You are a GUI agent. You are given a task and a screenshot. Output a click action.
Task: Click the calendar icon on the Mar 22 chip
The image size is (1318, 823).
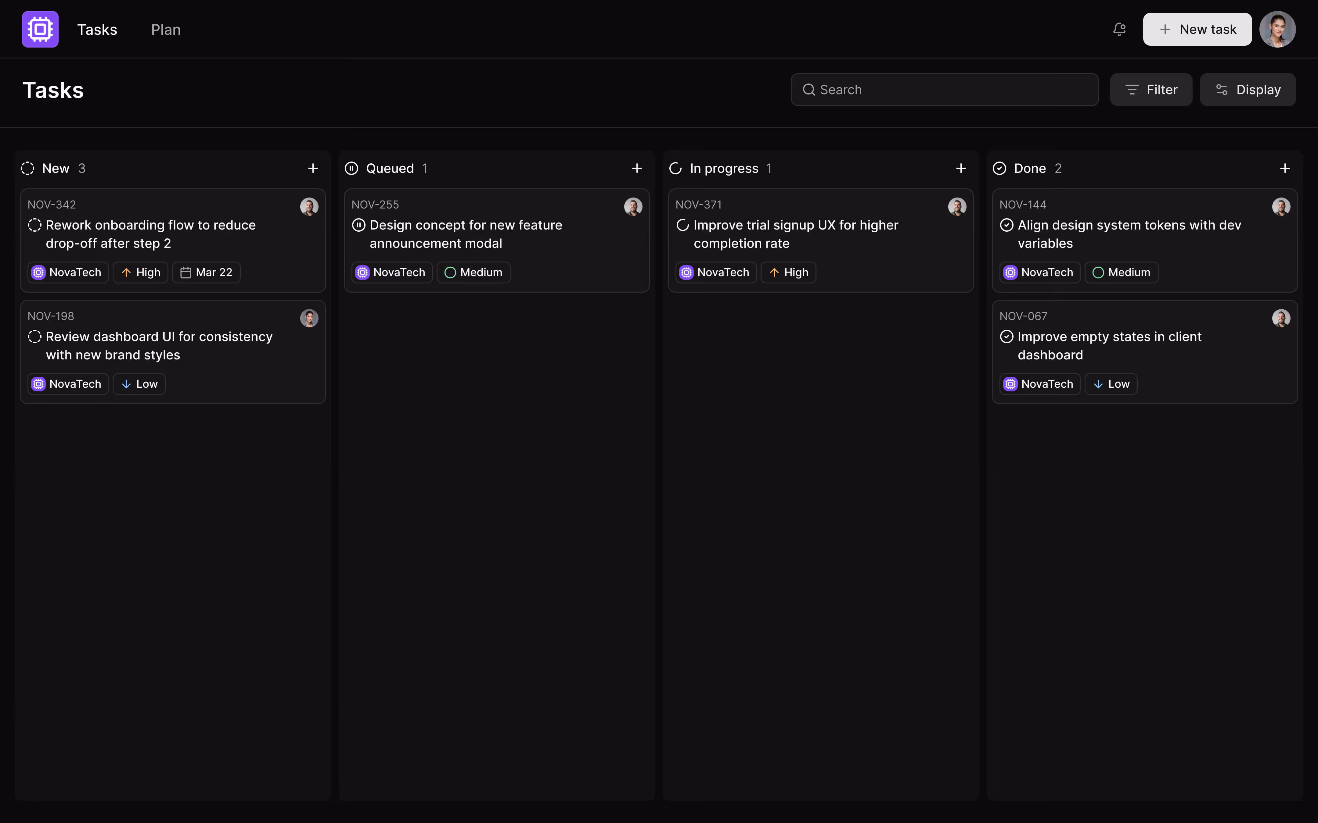tap(186, 272)
